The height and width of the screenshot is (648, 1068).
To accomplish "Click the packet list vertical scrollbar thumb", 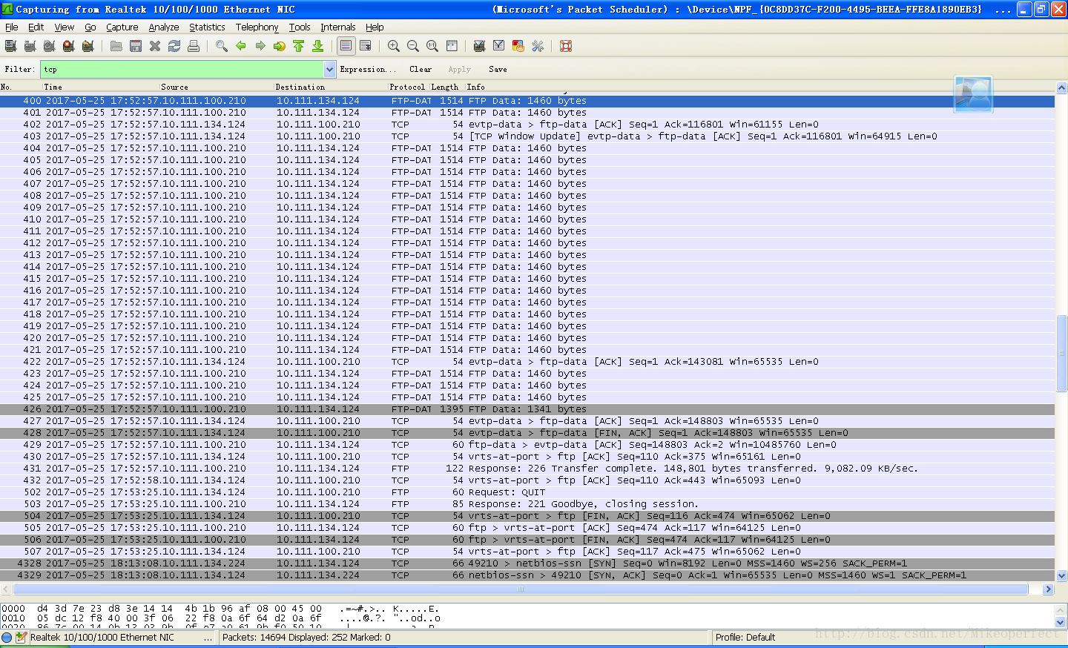I will point(1061,354).
